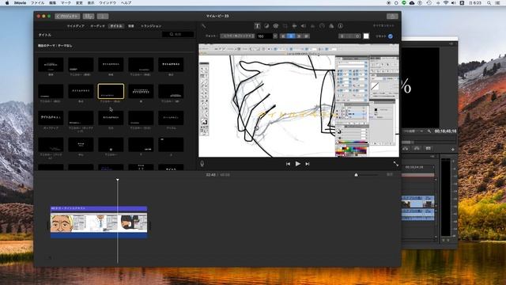Click the plus button in the background window
The height and width of the screenshot is (285, 506).
[x=452, y=150]
